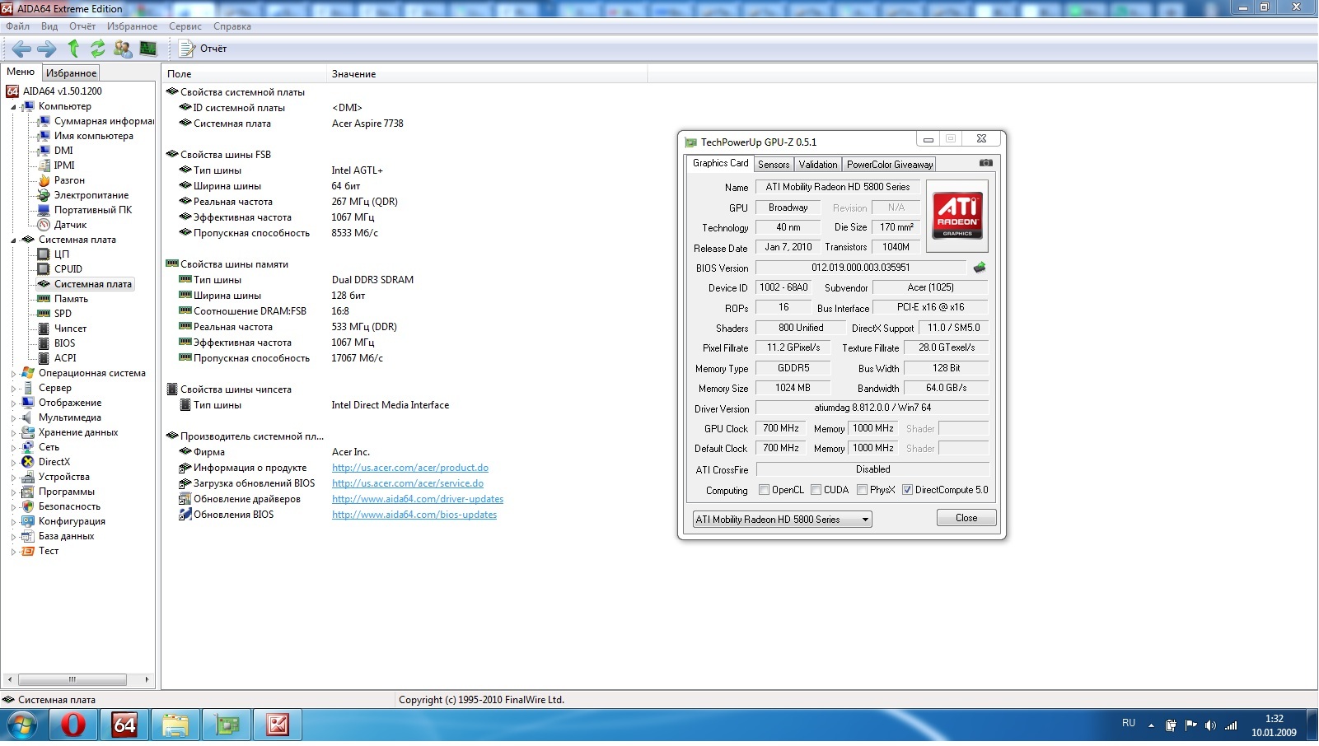Open the Файл menu

coord(17,26)
